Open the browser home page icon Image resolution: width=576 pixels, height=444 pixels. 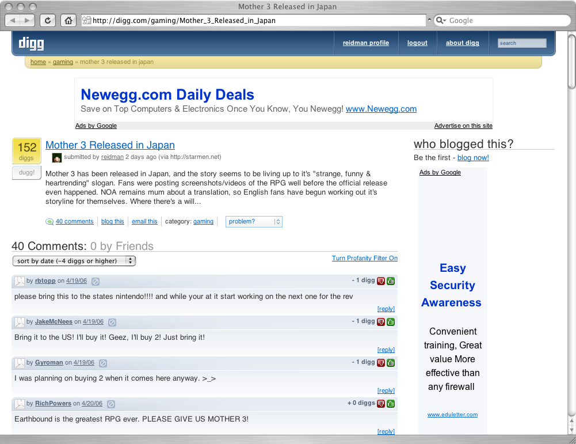coord(68,21)
